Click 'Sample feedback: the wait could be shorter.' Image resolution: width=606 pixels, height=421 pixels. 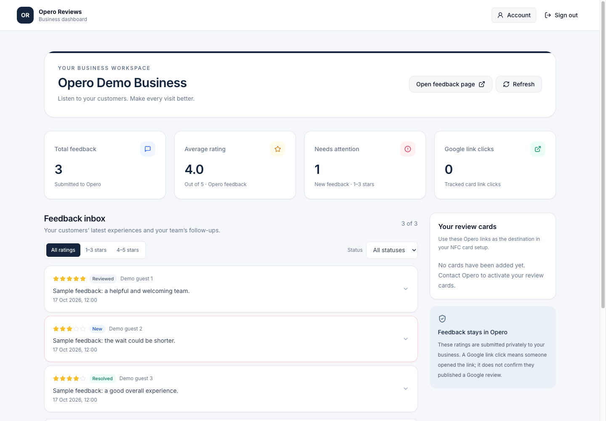pos(114,341)
